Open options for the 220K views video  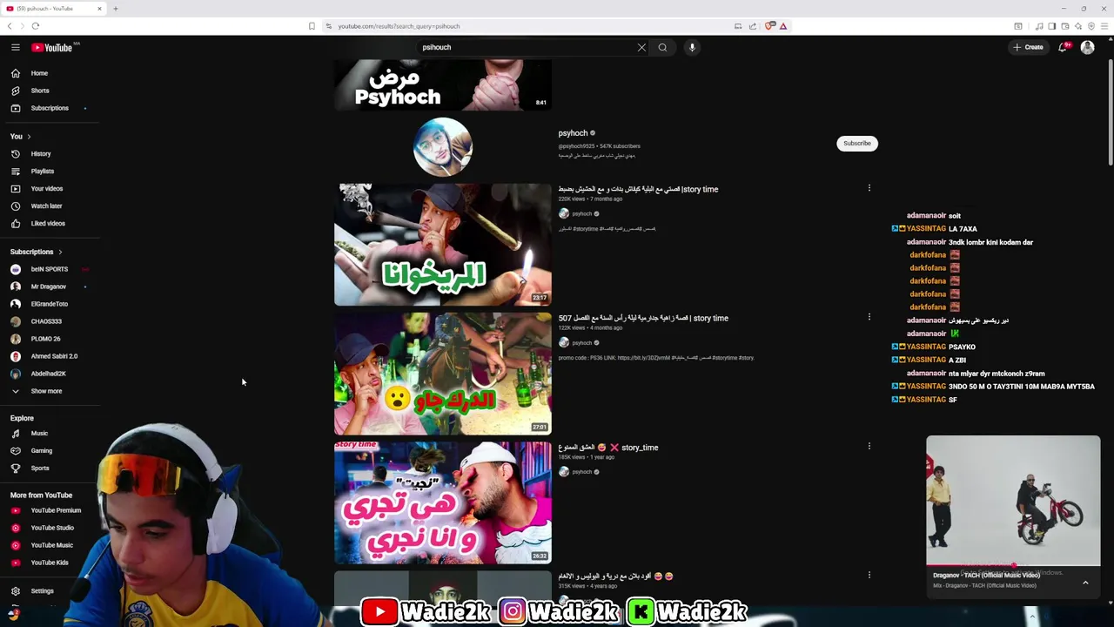click(x=869, y=188)
